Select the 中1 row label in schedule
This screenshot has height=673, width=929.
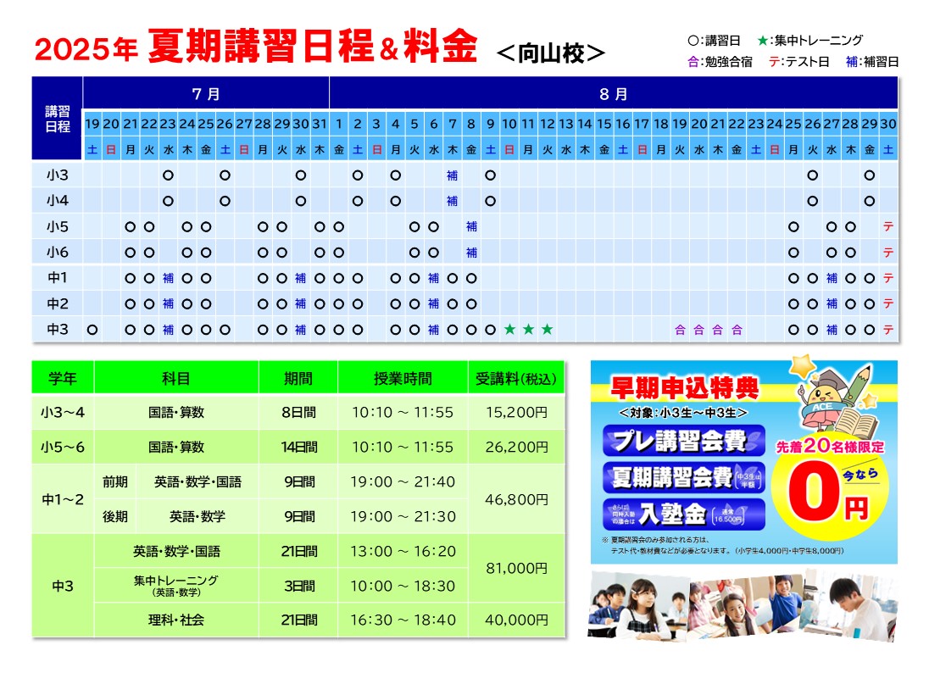click(x=58, y=278)
